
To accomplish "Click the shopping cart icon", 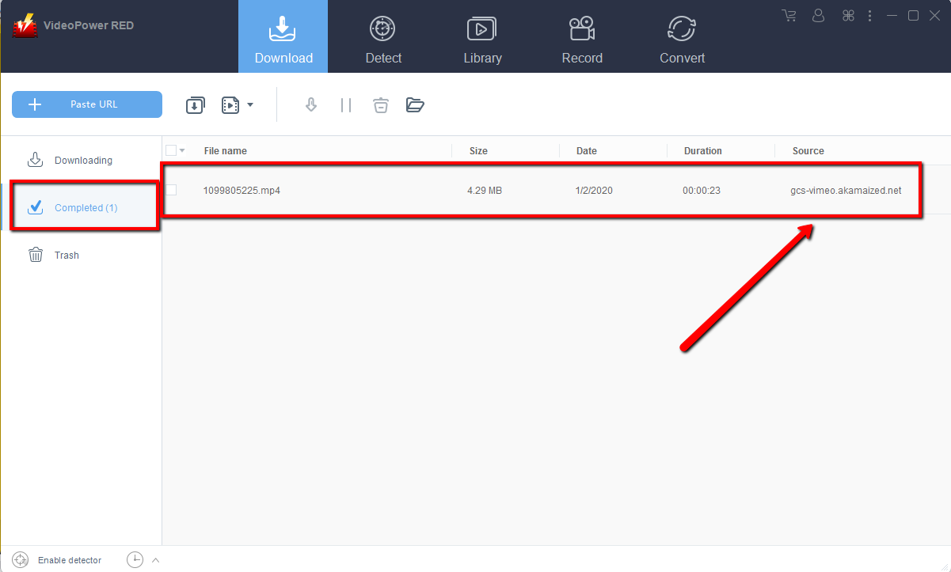I will coord(789,16).
